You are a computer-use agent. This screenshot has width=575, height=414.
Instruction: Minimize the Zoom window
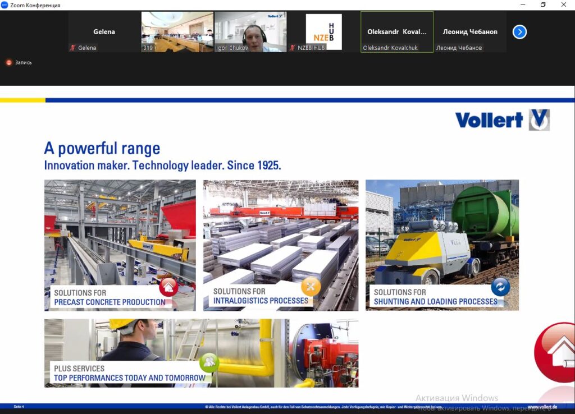(523, 4)
